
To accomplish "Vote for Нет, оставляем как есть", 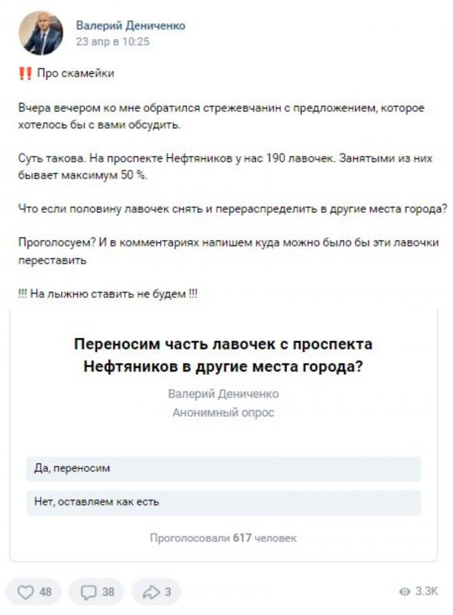I will [x=223, y=502].
